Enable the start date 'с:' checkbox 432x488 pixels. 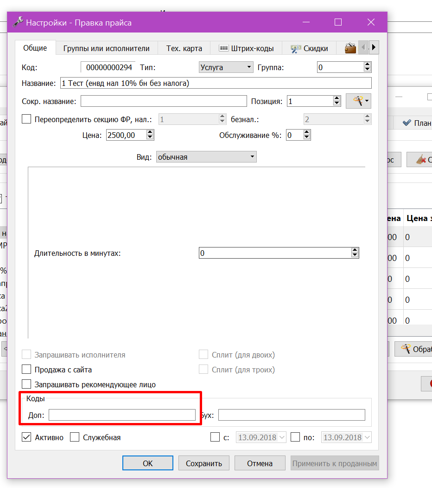[215, 437]
